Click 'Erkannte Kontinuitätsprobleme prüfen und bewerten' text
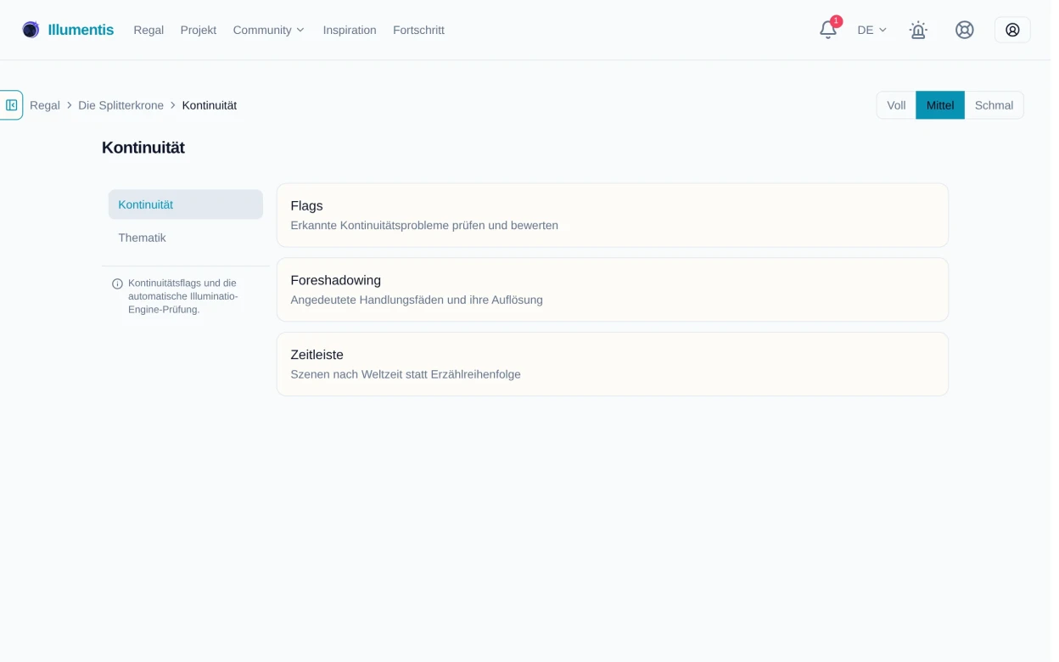Screen dimensions: 1059x662 (x=424, y=226)
